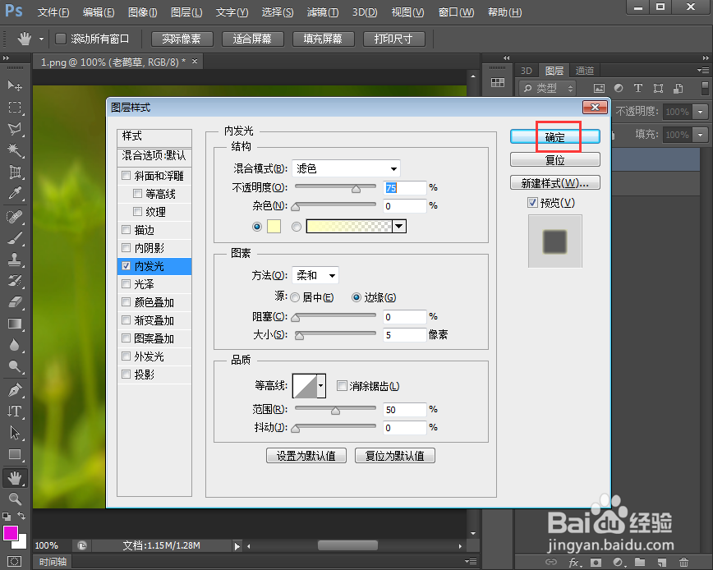Click the 设置为默认值 button
Viewport: 713px width, 570px height.
pyautogui.click(x=306, y=455)
